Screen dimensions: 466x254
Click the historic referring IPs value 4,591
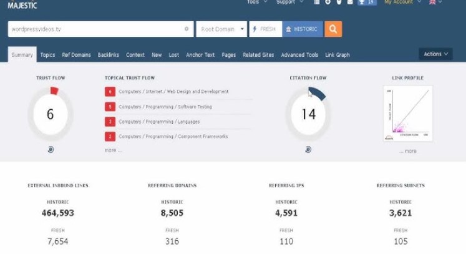click(x=286, y=213)
